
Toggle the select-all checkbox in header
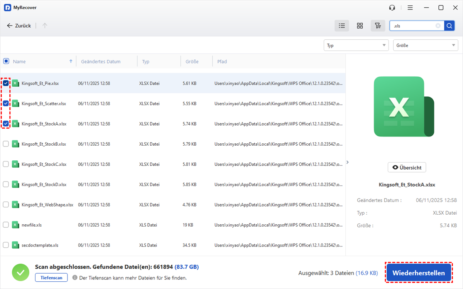pyautogui.click(x=6, y=61)
